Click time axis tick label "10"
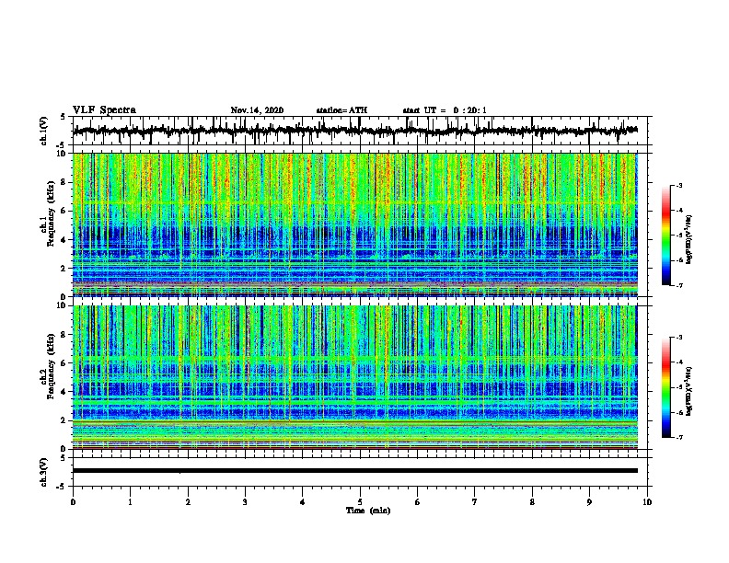 click(x=647, y=502)
